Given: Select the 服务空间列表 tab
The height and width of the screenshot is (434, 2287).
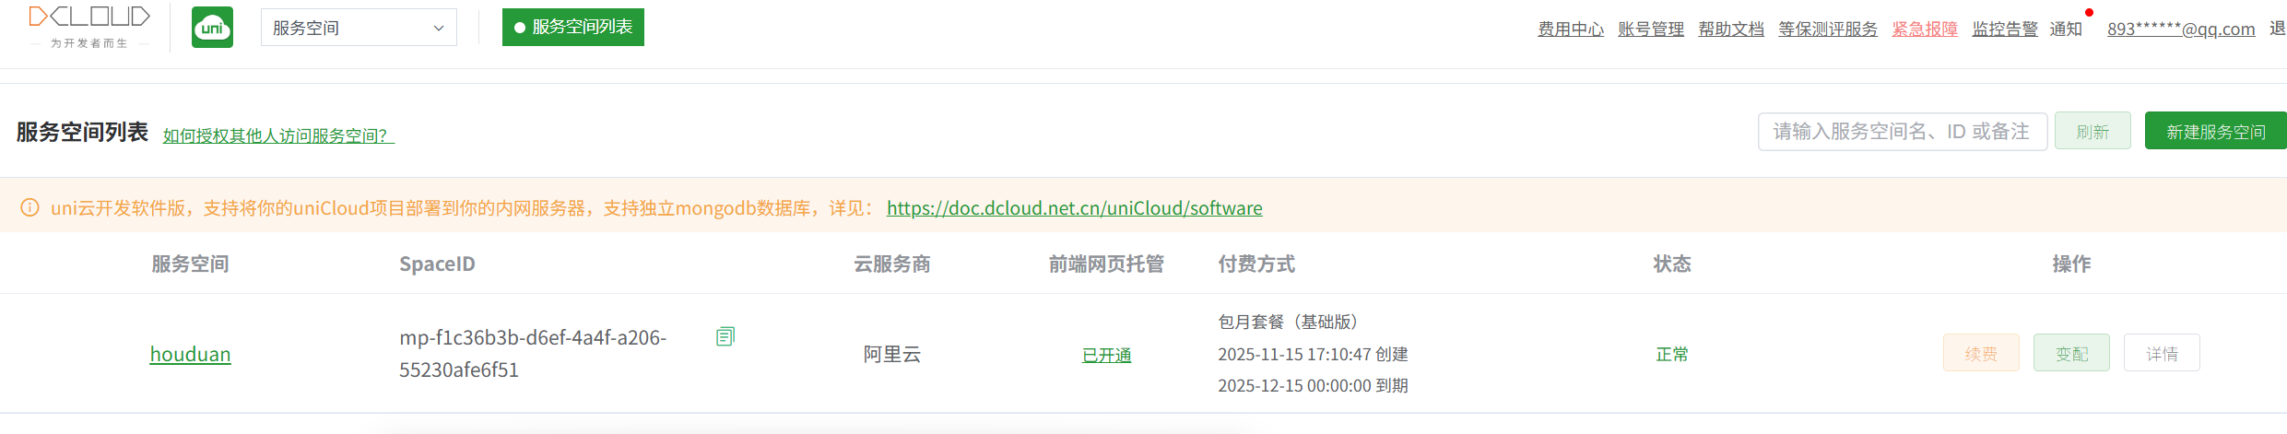Looking at the screenshot, I should (573, 27).
